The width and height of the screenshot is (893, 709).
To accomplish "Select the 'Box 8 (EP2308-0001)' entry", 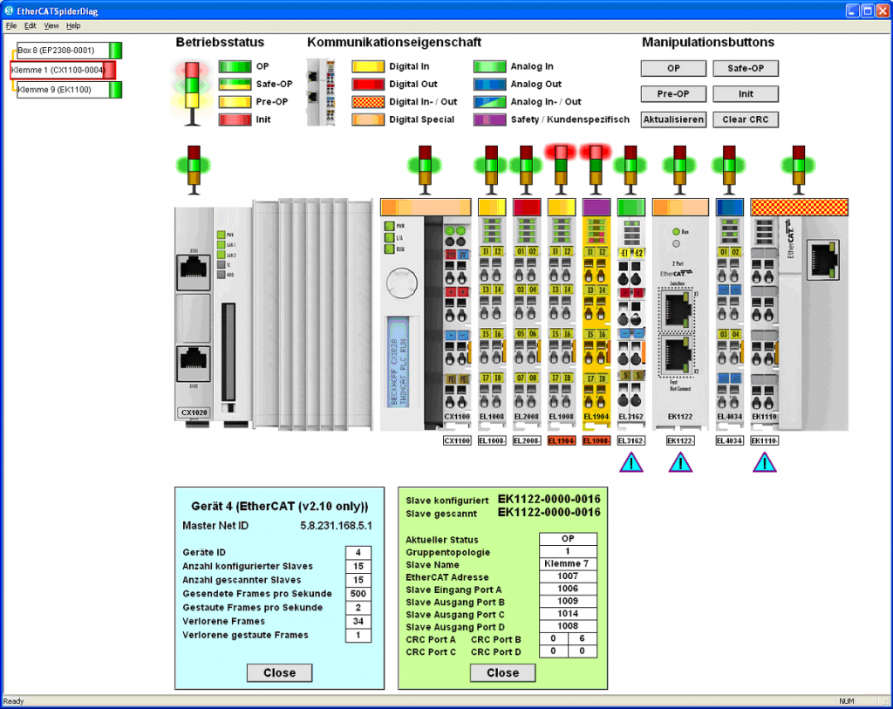I will pyautogui.click(x=61, y=51).
